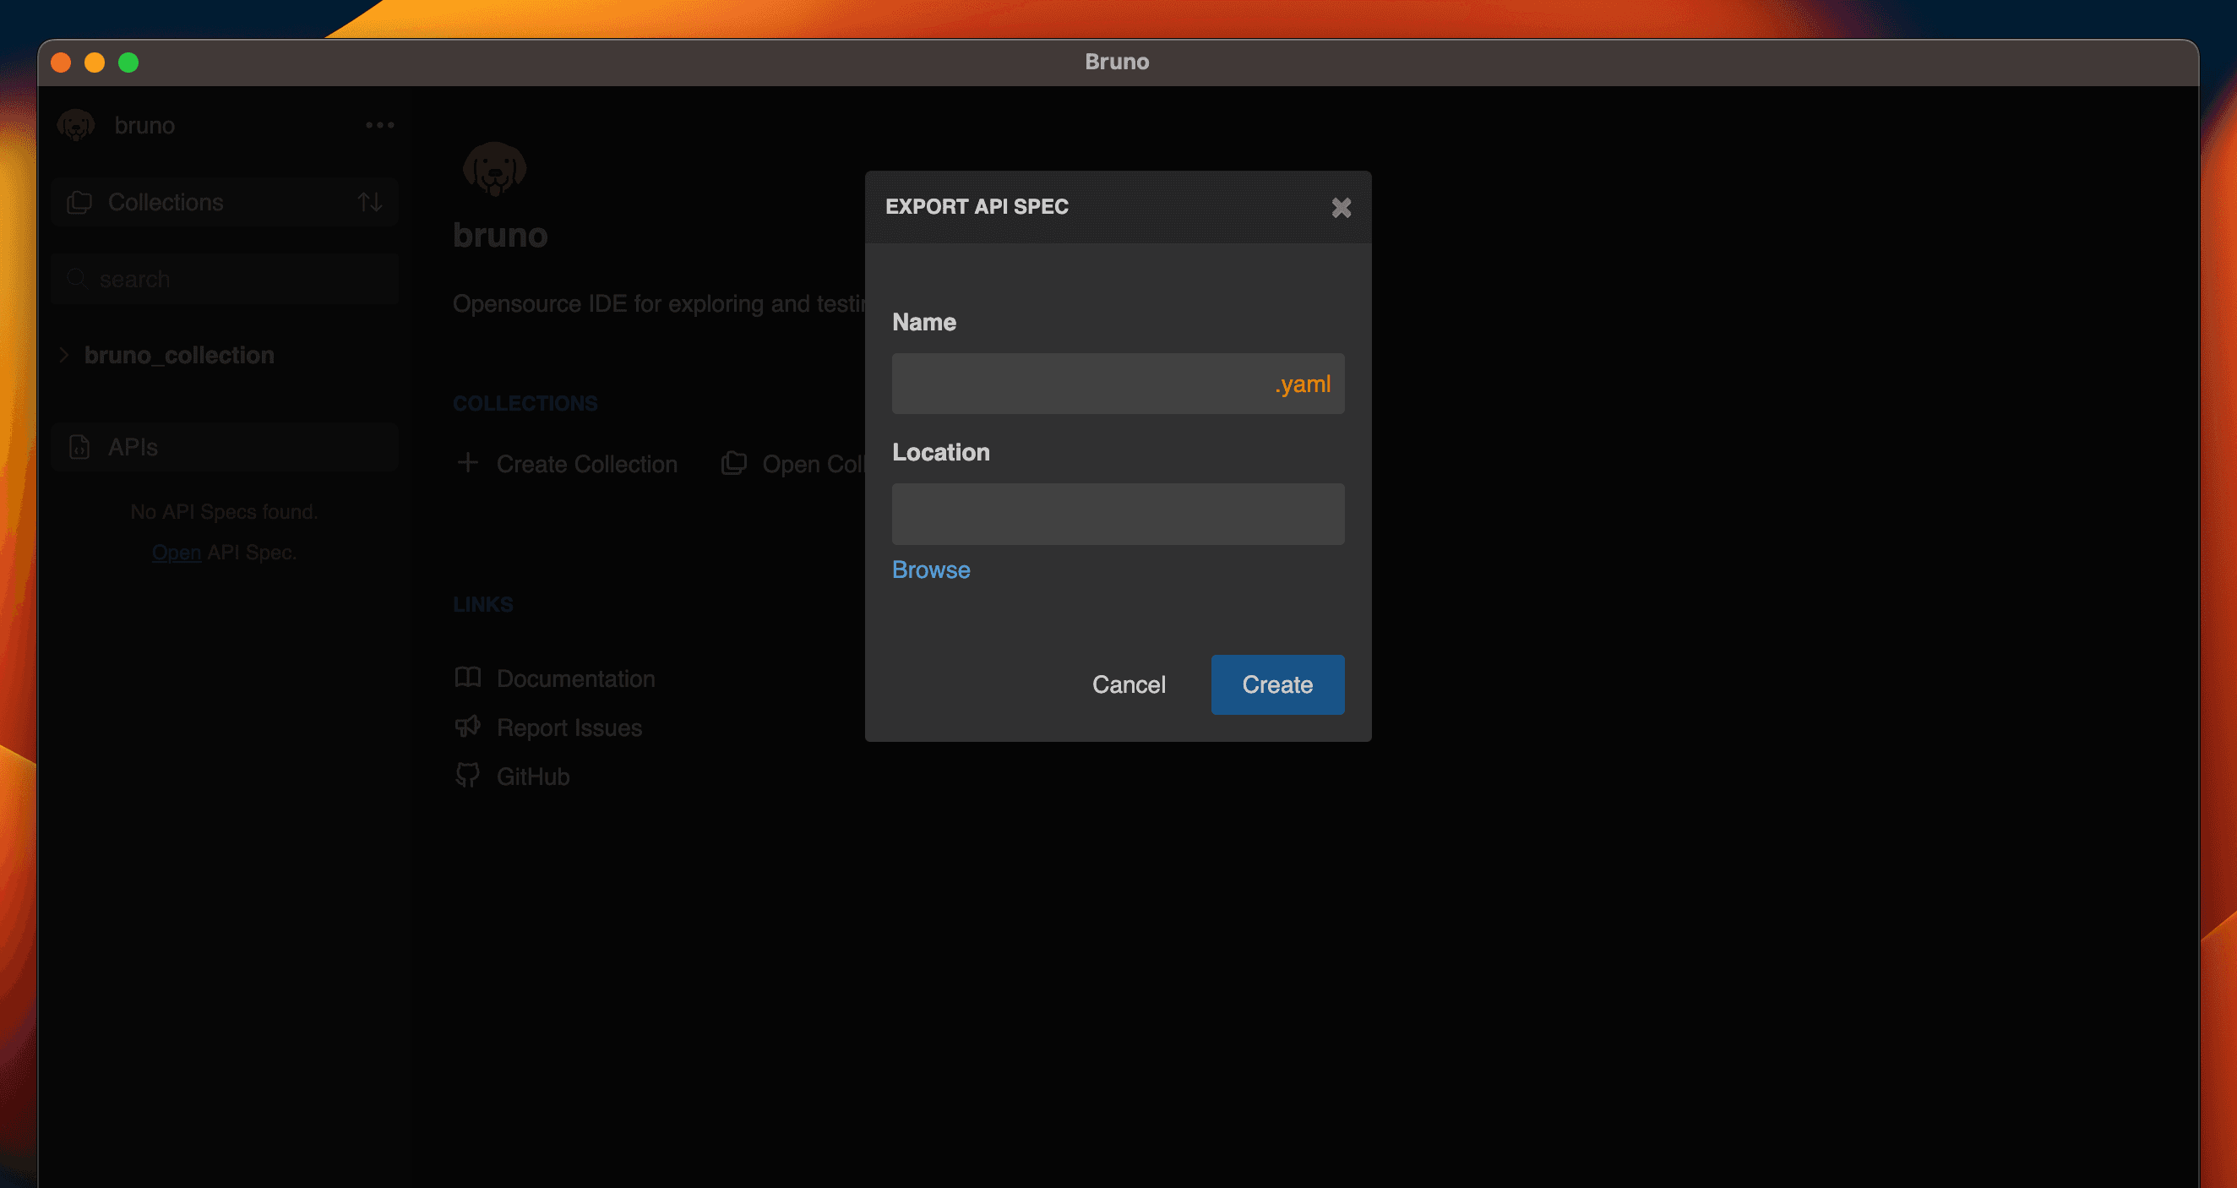Click the green maximize window button

(128, 63)
